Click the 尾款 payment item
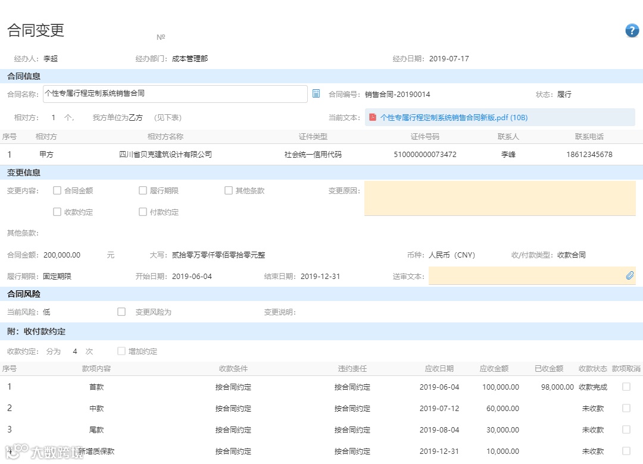 [96, 429]
